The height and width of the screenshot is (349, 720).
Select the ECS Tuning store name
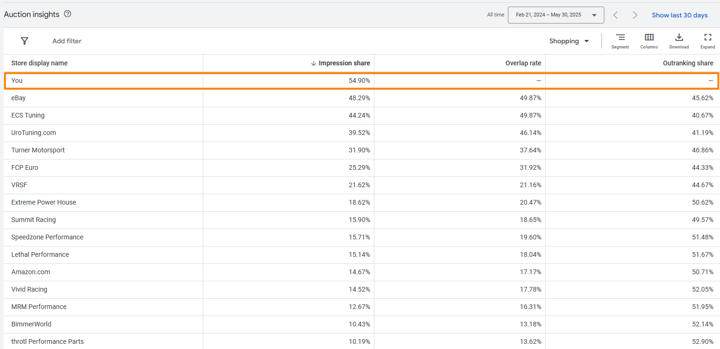[x=28, y=115]
